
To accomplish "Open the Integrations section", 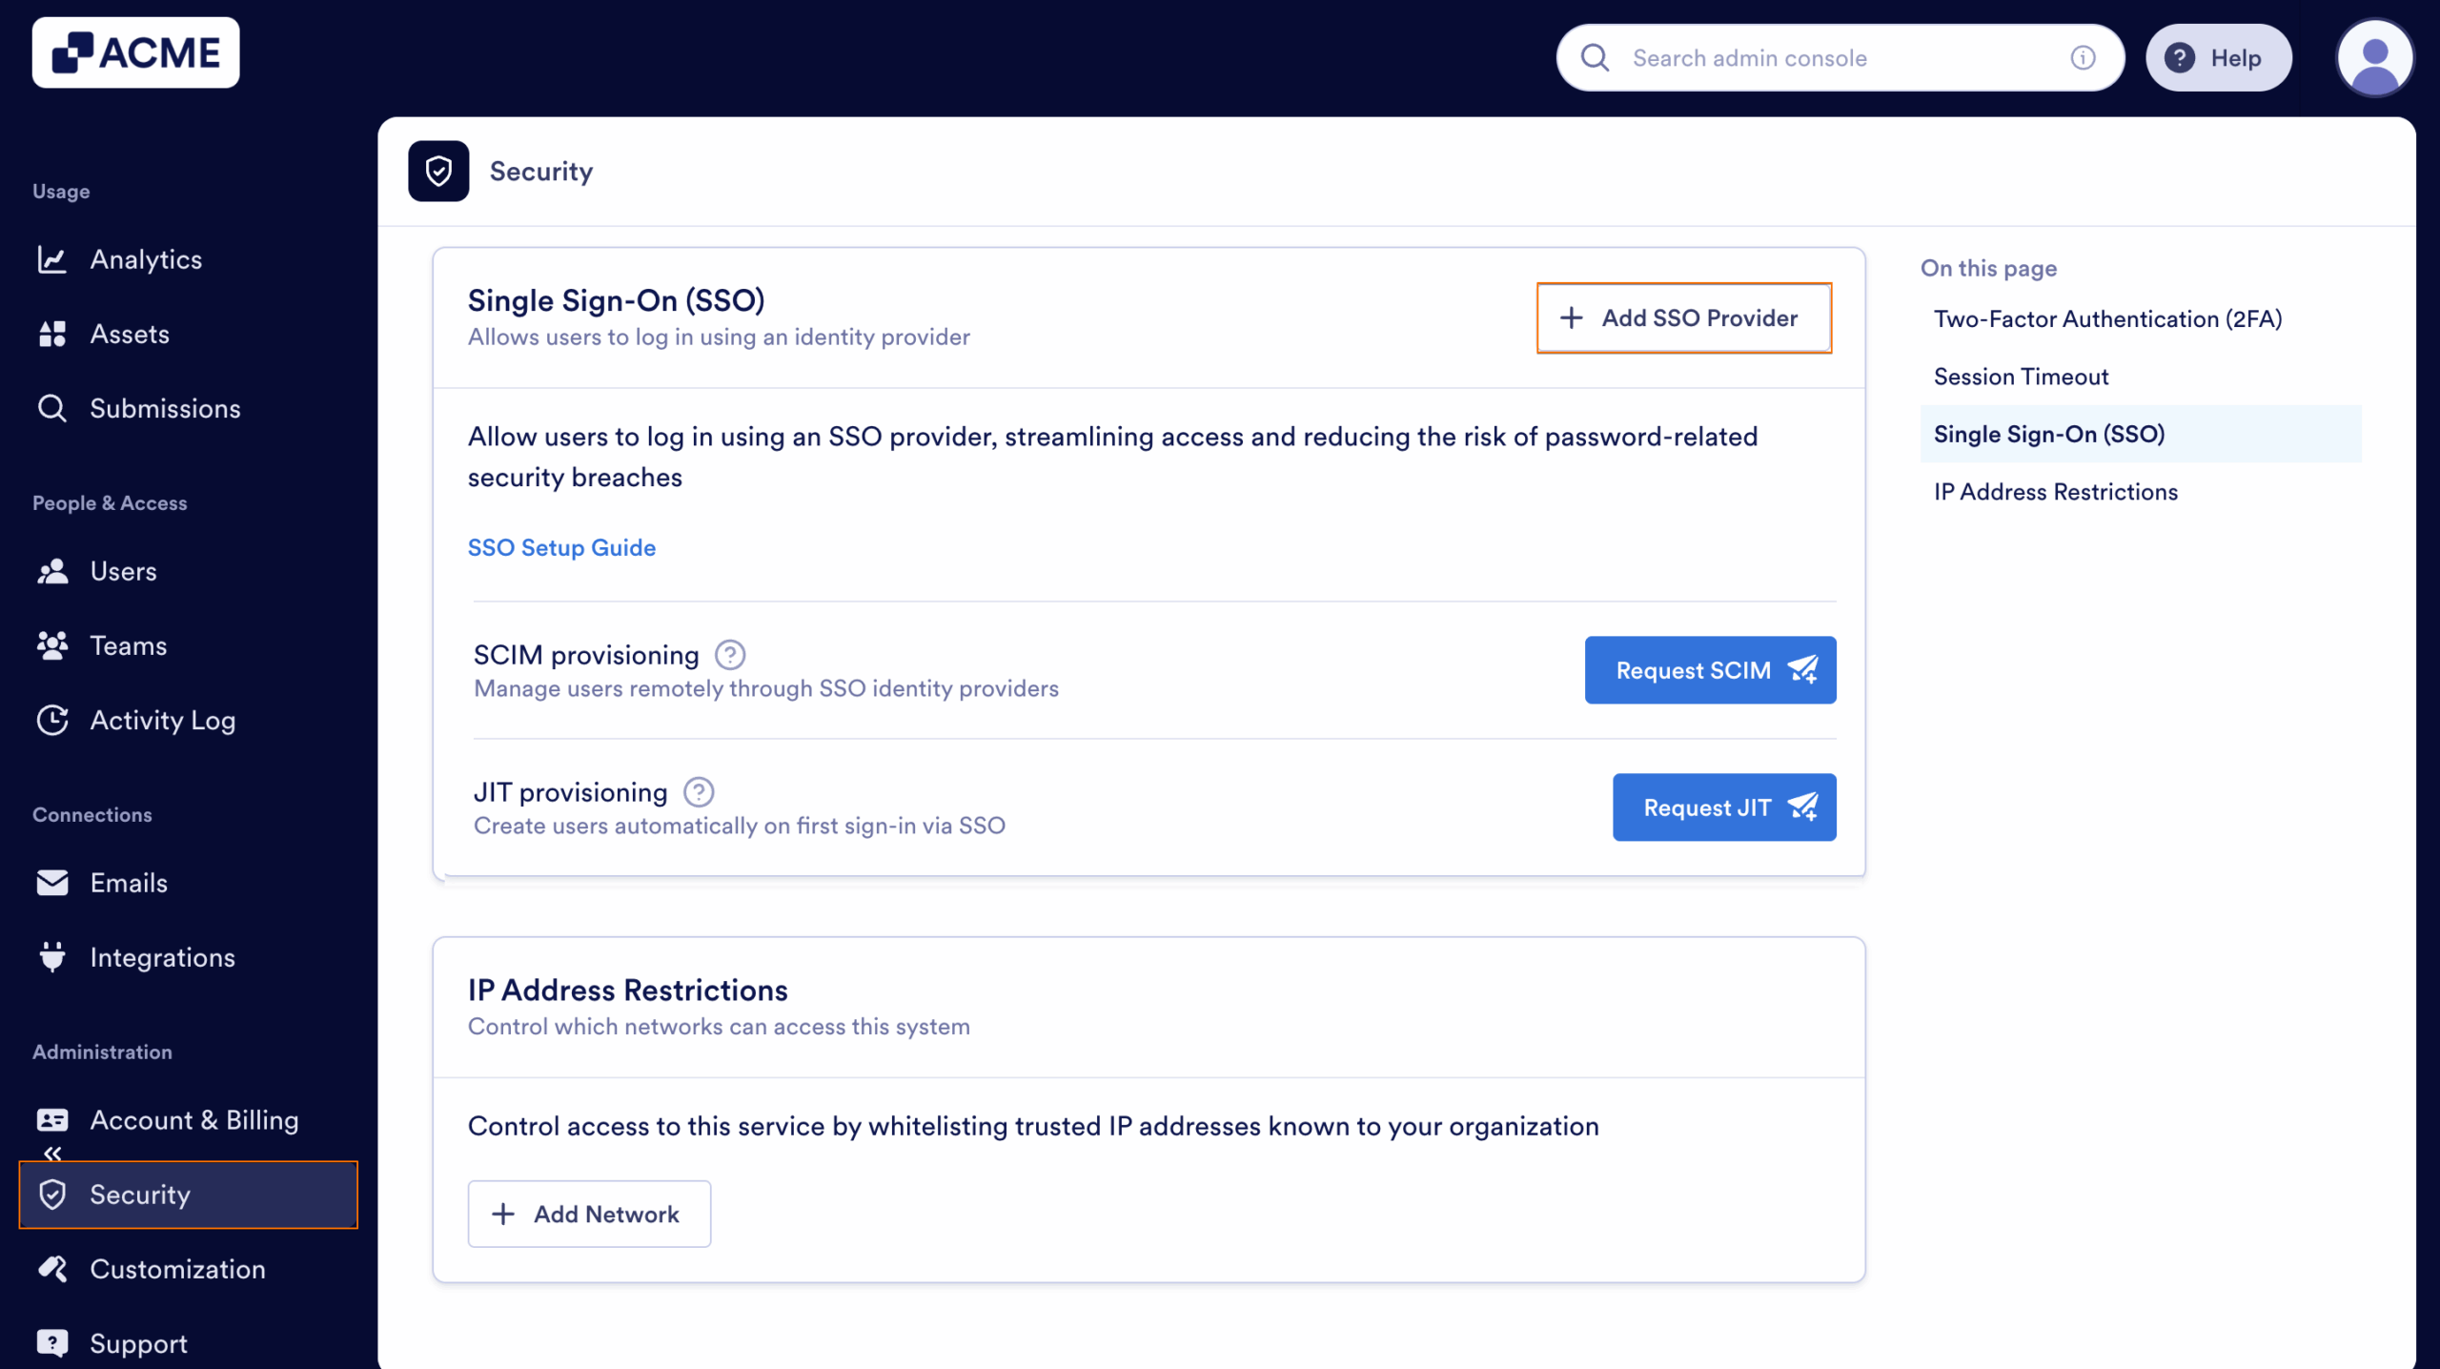I will click(x=162, y=957).
